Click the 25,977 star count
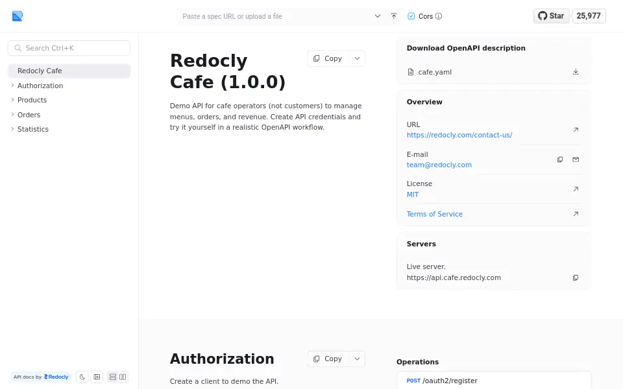 [x=589, y=16]
